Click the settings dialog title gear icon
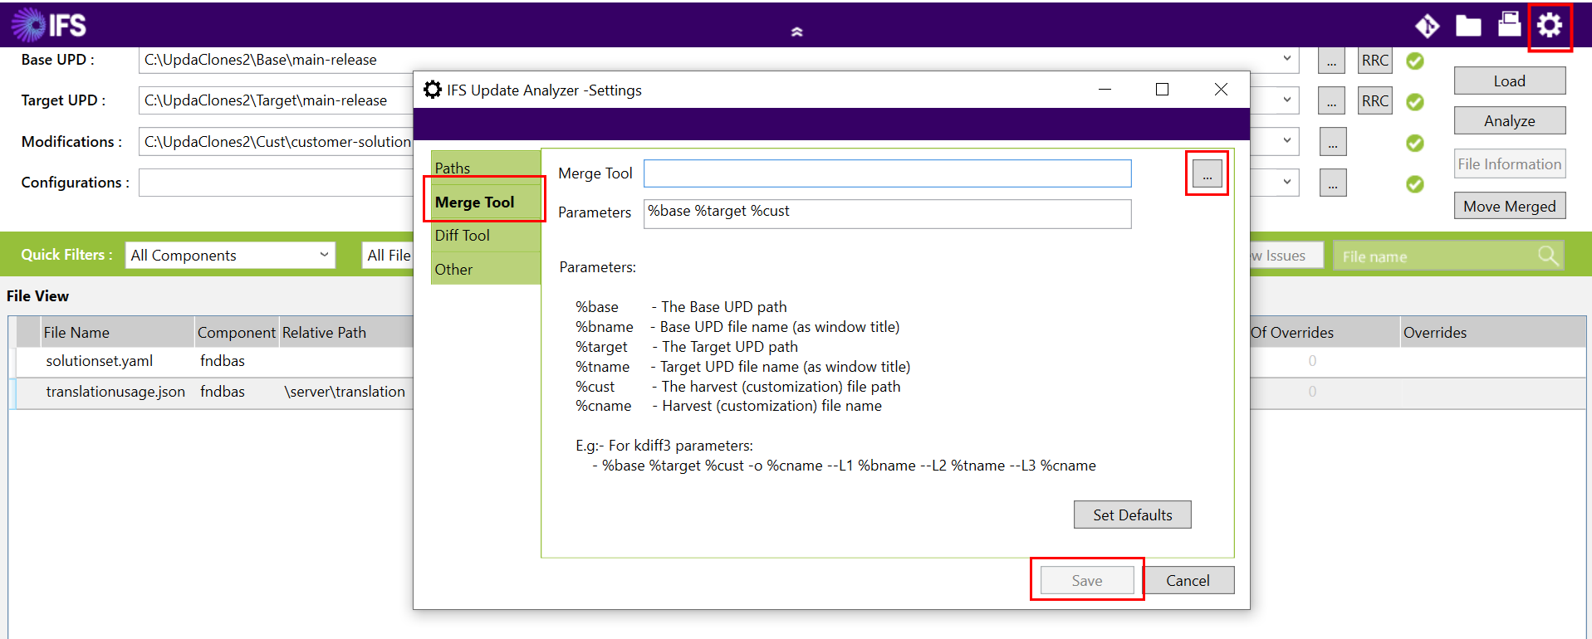 (x=433, y=90)
